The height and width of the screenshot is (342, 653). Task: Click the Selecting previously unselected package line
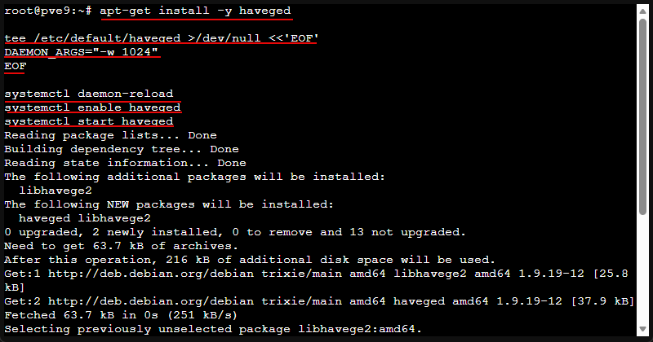tap(212, 329)
